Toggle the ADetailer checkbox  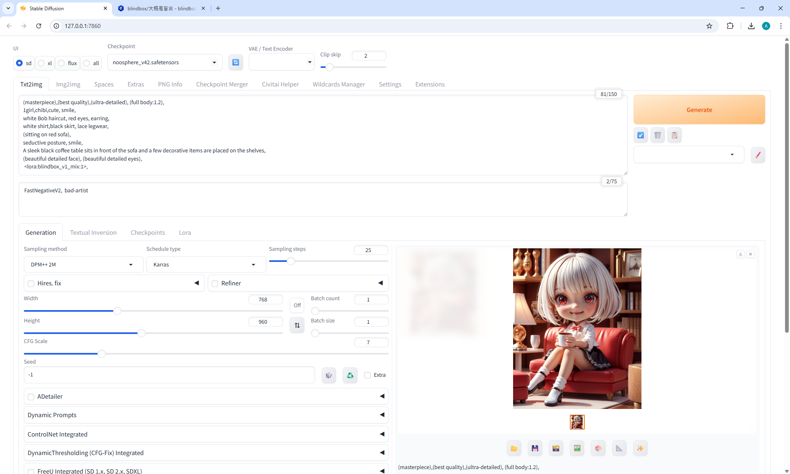pos(31,397)
